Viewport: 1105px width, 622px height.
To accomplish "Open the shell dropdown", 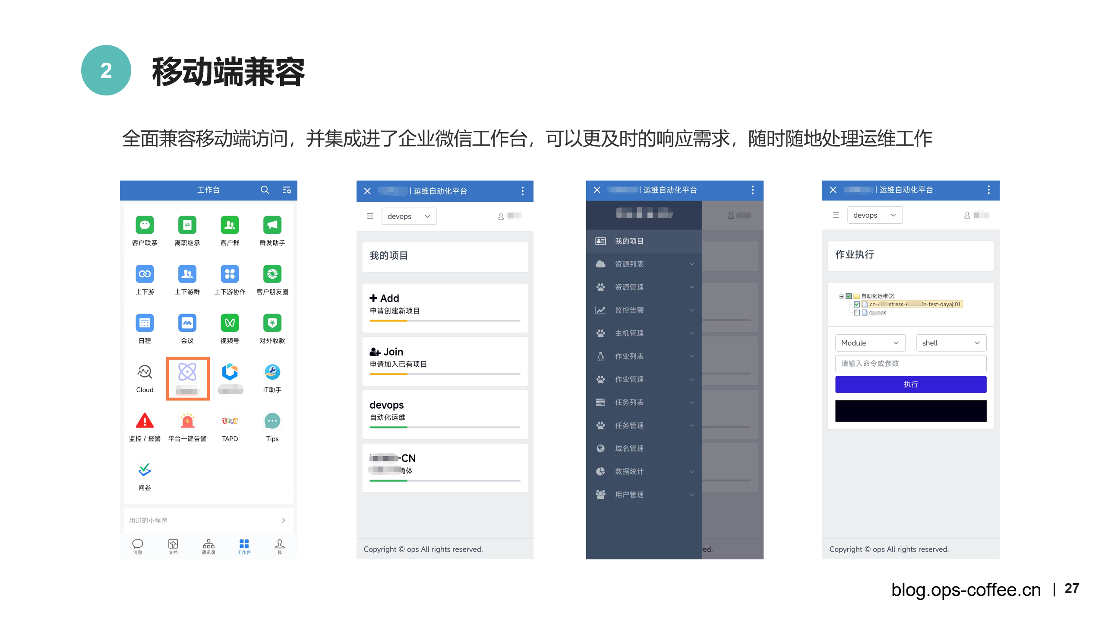I will pos(950,343).
